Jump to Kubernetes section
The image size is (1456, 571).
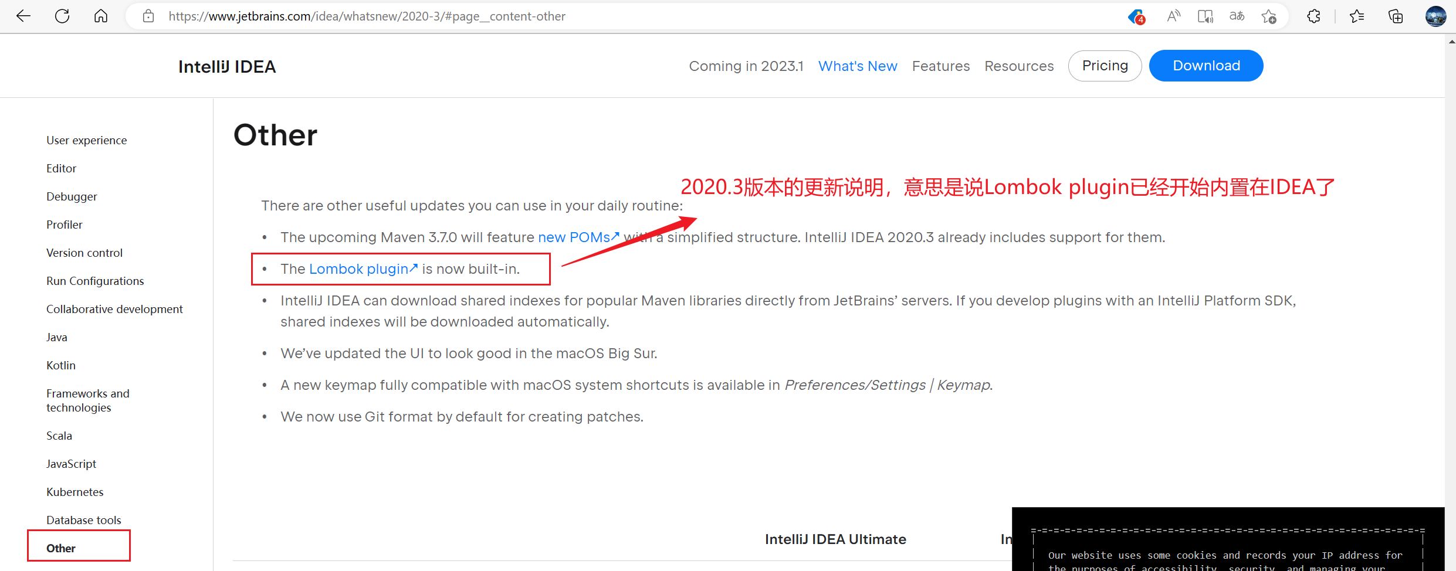(75, 492)
